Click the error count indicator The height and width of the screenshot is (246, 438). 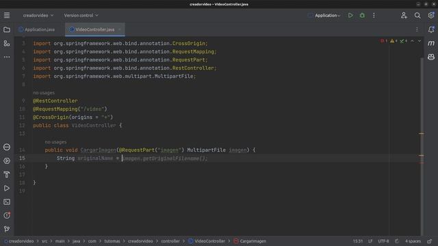pyautogui.click(x=383, y=41)
